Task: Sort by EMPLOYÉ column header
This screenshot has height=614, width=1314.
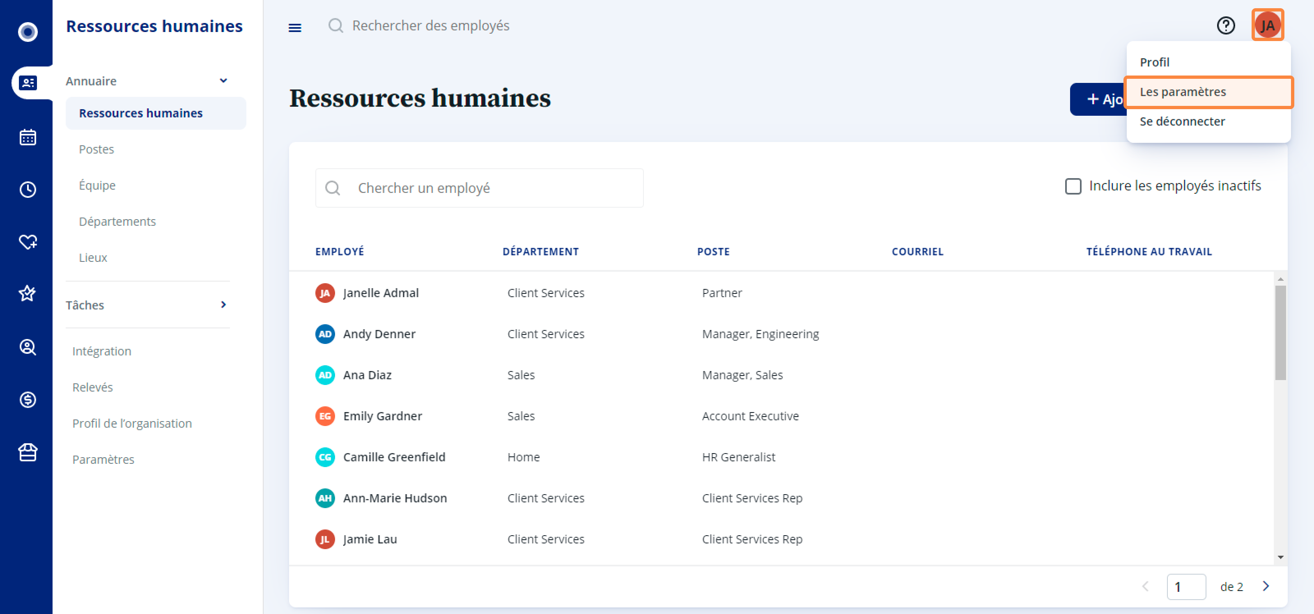Action: coord(340,252)
